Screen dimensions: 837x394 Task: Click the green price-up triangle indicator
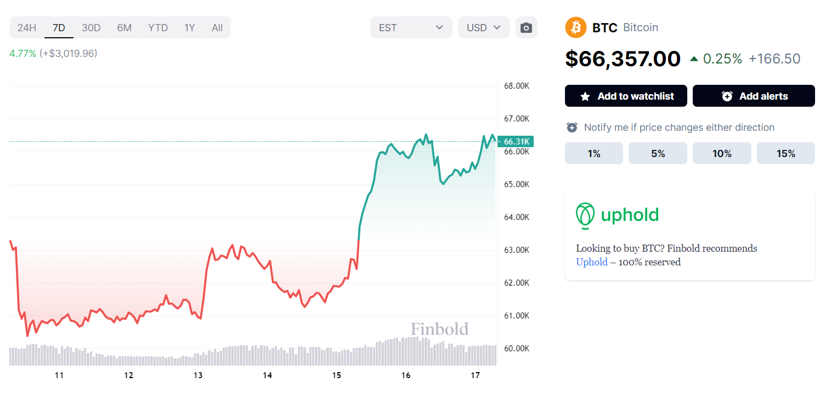coord(694,59)
